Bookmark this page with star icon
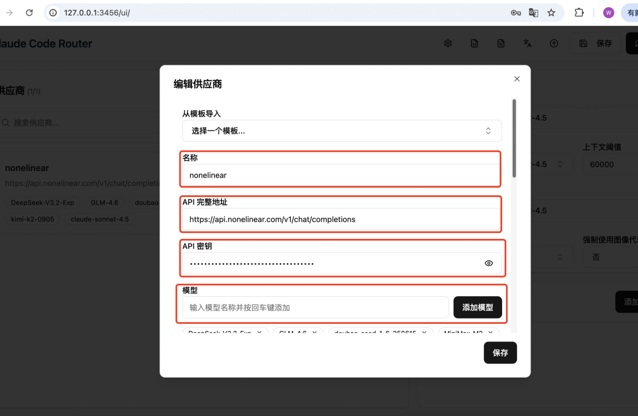 tap(551, 12)
